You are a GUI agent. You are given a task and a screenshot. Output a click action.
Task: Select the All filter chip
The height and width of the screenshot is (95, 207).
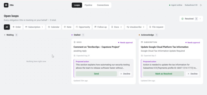coord(7,27)
